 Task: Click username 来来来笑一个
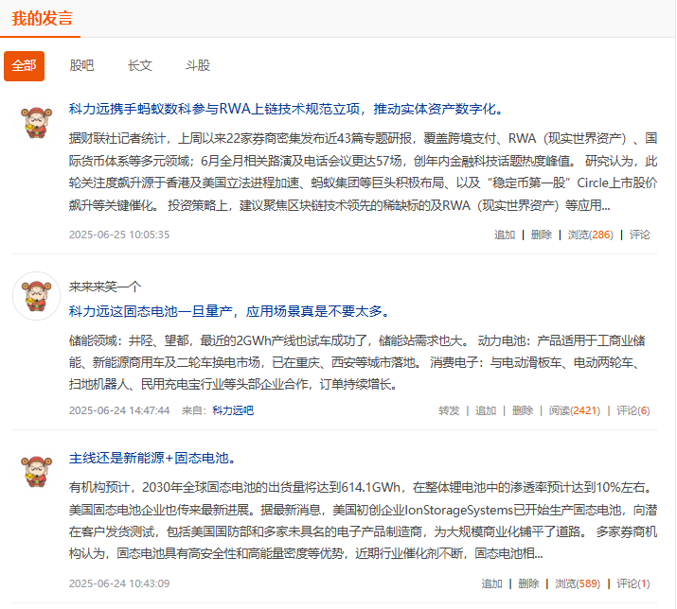point(105,287)
